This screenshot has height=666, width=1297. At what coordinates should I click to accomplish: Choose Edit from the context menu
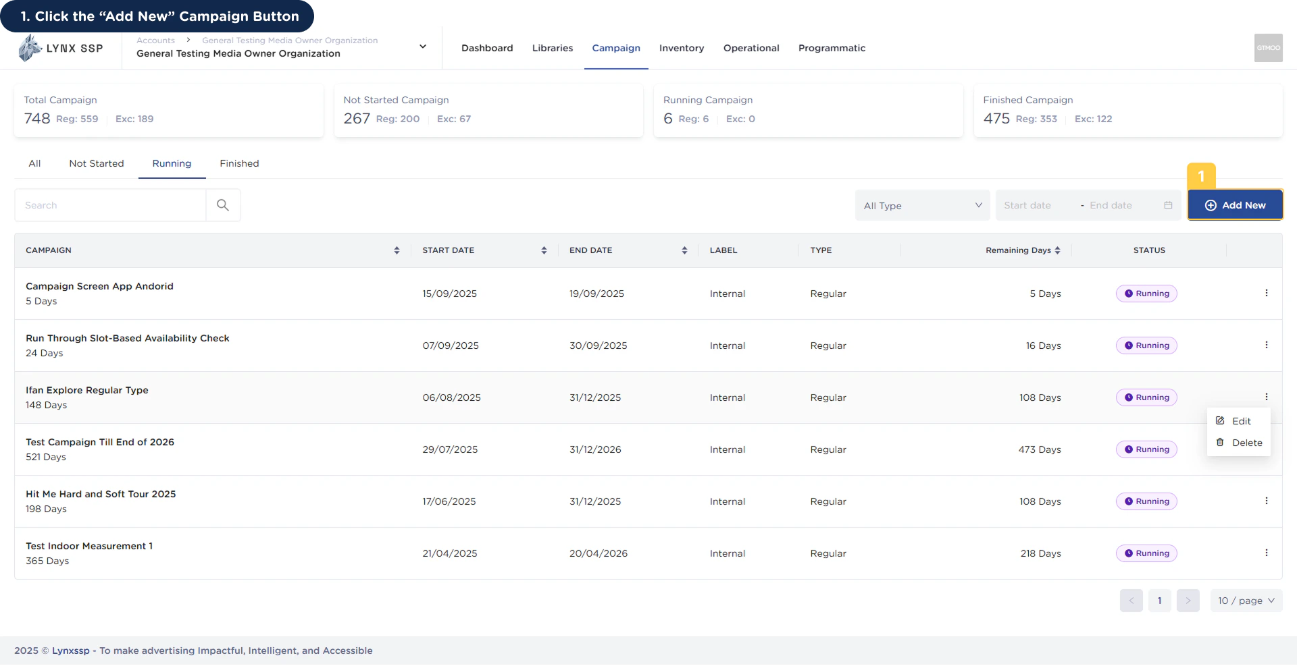point(1238,421)
